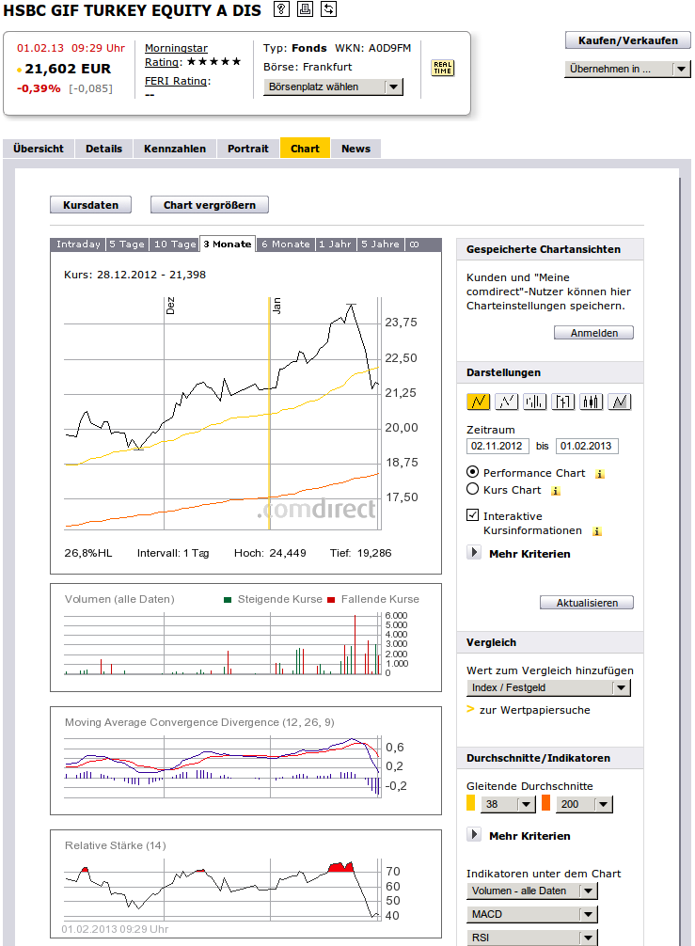695x946 pixels.
Task: Open the Index / Festgeld dropdown
Action: (549, 687)
